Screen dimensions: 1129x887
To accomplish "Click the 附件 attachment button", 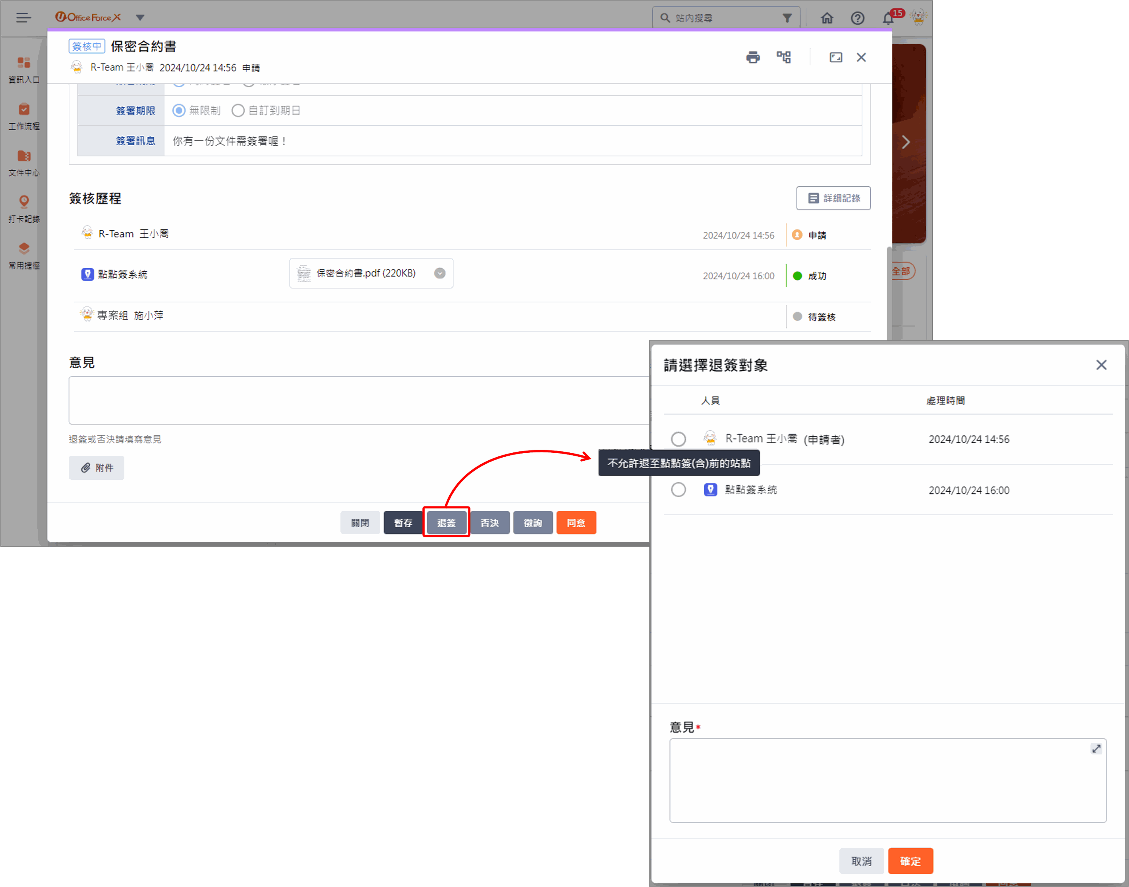I will click(x=97, y=468).
